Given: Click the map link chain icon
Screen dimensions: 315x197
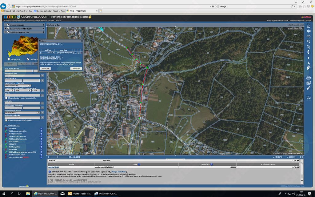Looking at the screenshot, I should click(x=309, y=88).
